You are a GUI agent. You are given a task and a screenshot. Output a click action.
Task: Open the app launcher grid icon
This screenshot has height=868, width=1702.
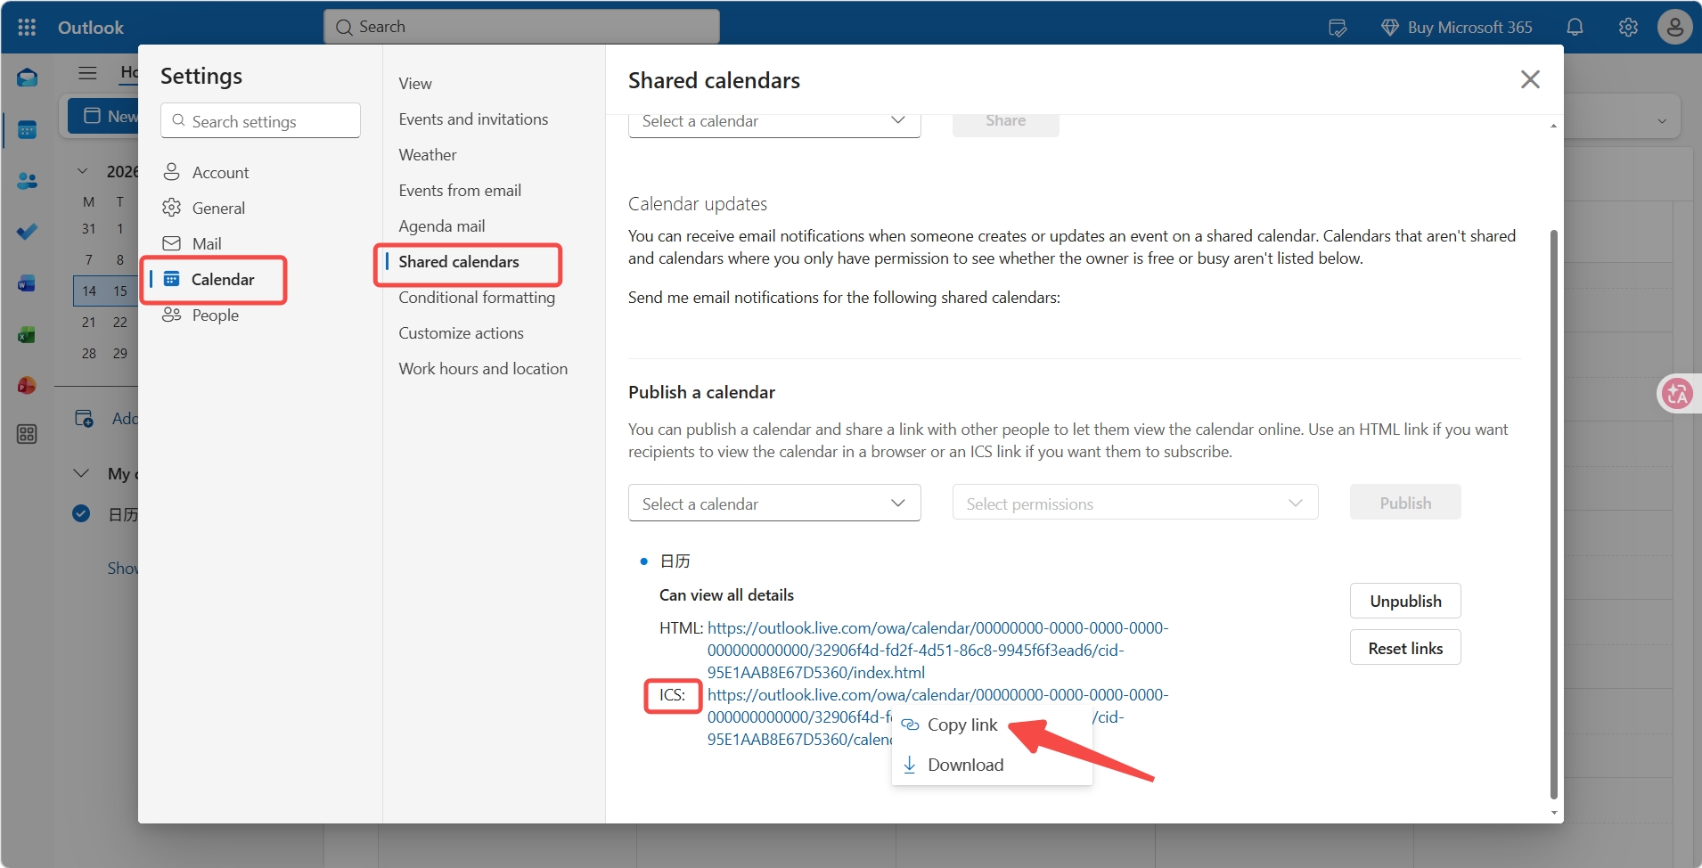[x=27, y=27]
